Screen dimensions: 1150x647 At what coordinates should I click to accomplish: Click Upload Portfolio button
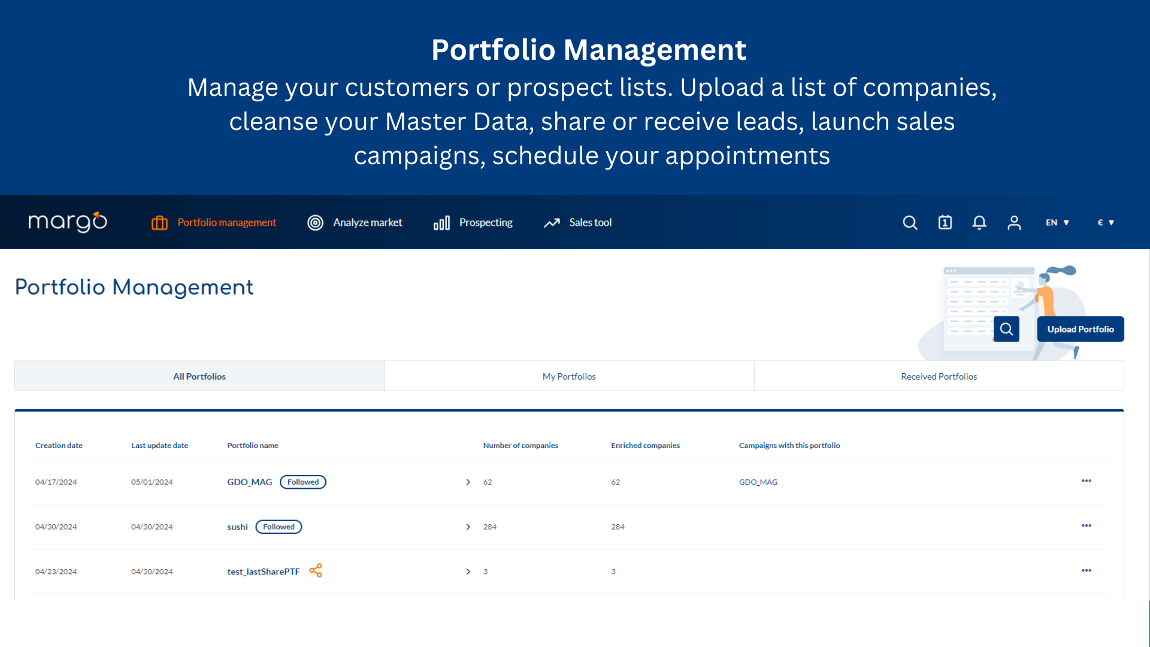pyautogui.click(x=1080, y=329)
